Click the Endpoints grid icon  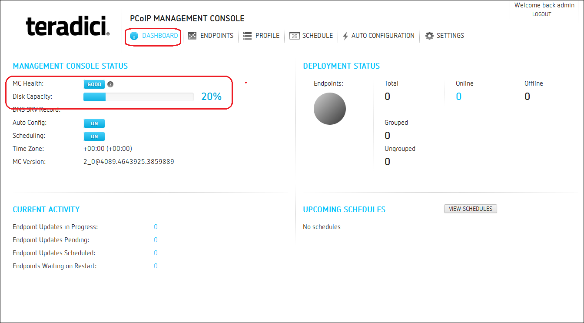click(x=192, y=36)
